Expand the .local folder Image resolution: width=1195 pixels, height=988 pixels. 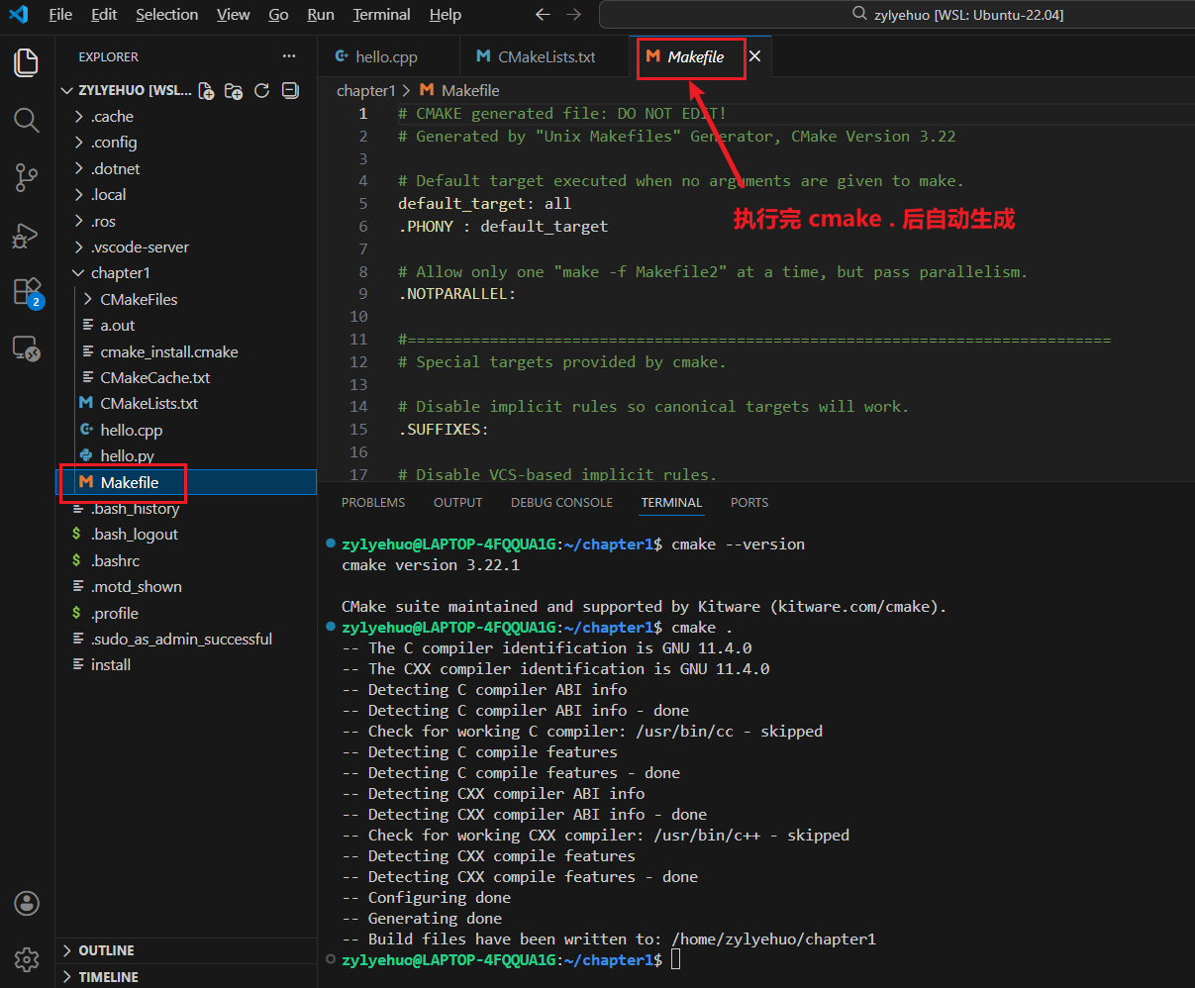click(186, 195)
